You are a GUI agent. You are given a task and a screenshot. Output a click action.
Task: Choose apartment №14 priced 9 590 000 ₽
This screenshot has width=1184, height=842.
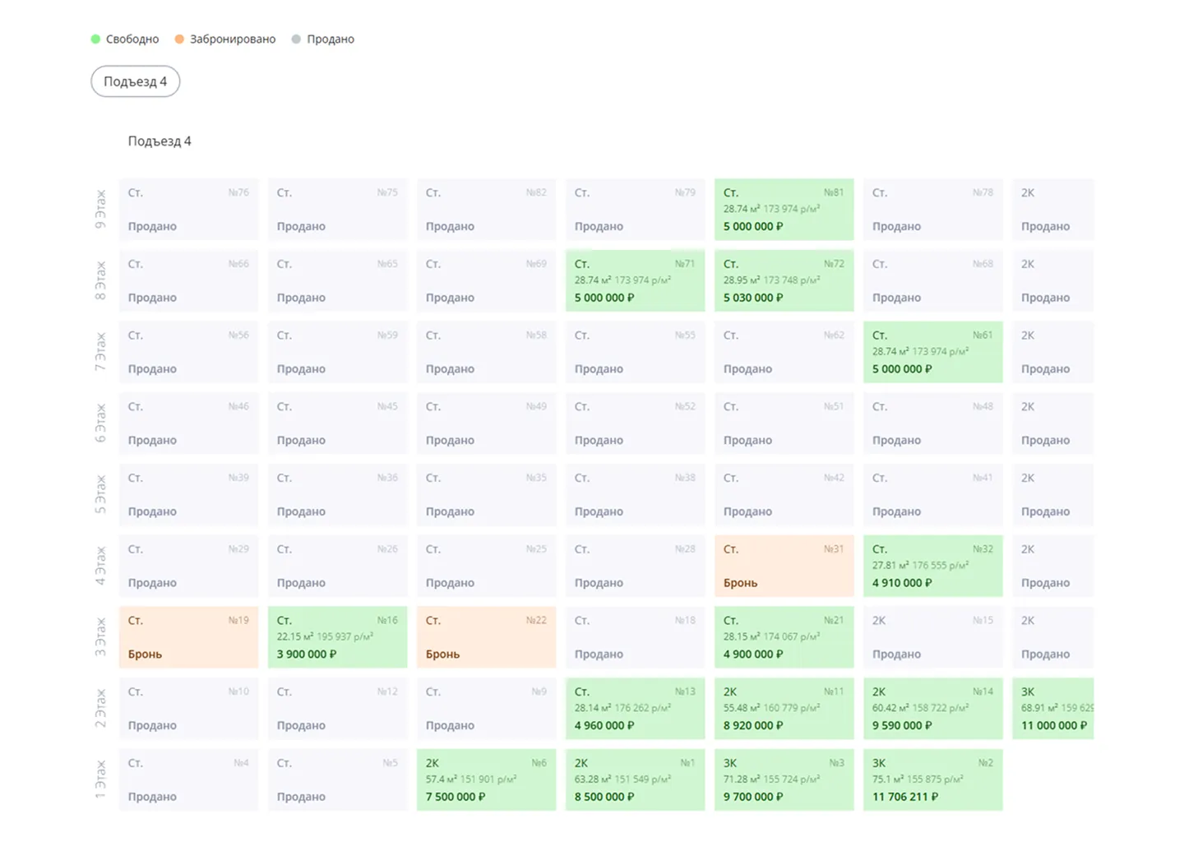coord(932,709)
